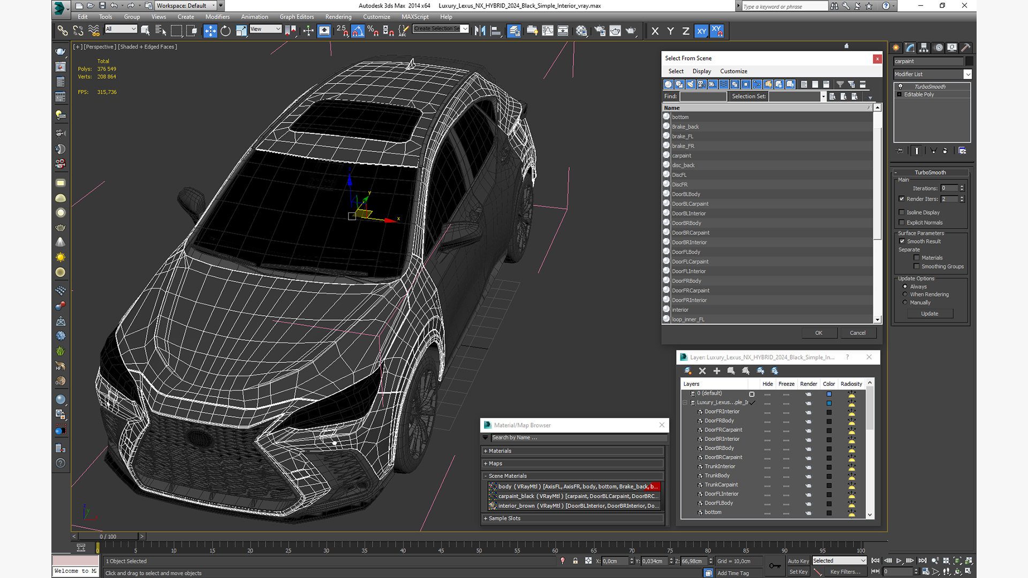Screen dimensions: 1028x578
Task: Activate the Select and Rotate tool
Action: point(226,31)
